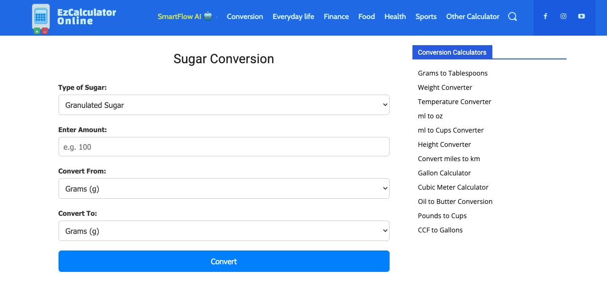607x289 pixels.
Task: Click the blue Convert button
Action: click(x=224, y=261)
